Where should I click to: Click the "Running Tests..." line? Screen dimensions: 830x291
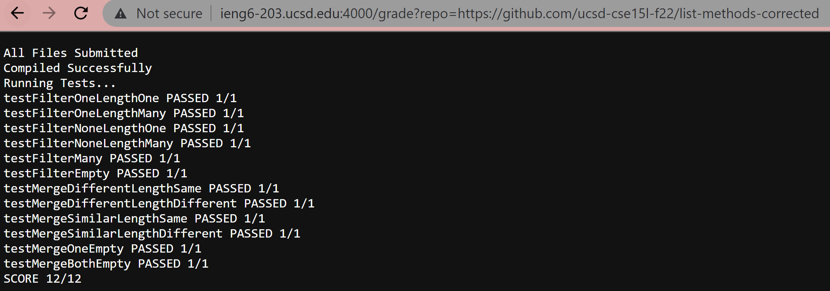[x=60, y=83]
